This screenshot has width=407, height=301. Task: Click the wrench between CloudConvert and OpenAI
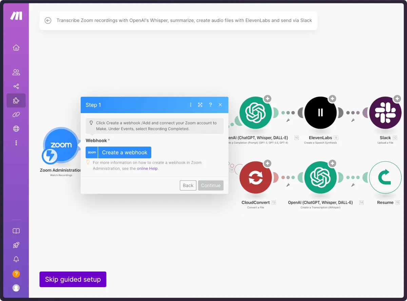(x=288, y=185)
